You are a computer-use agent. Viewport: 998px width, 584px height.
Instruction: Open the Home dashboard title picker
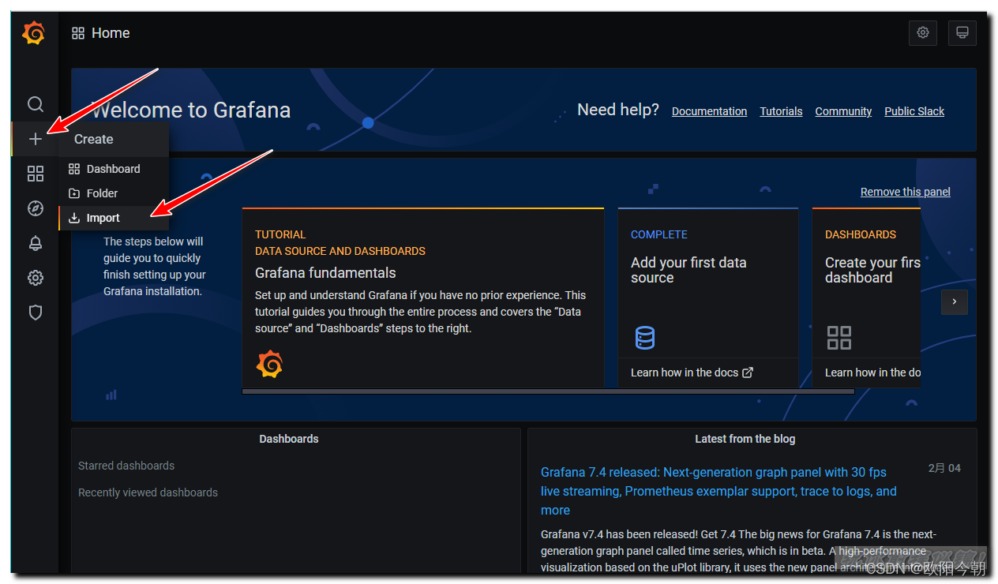pyautogui.click(x=111, y=33)
